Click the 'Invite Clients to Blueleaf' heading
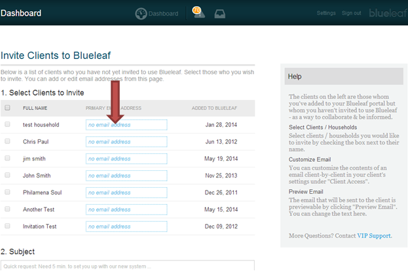Image resolution: width=408 pixels, height=271 pixels. (56, 56)
